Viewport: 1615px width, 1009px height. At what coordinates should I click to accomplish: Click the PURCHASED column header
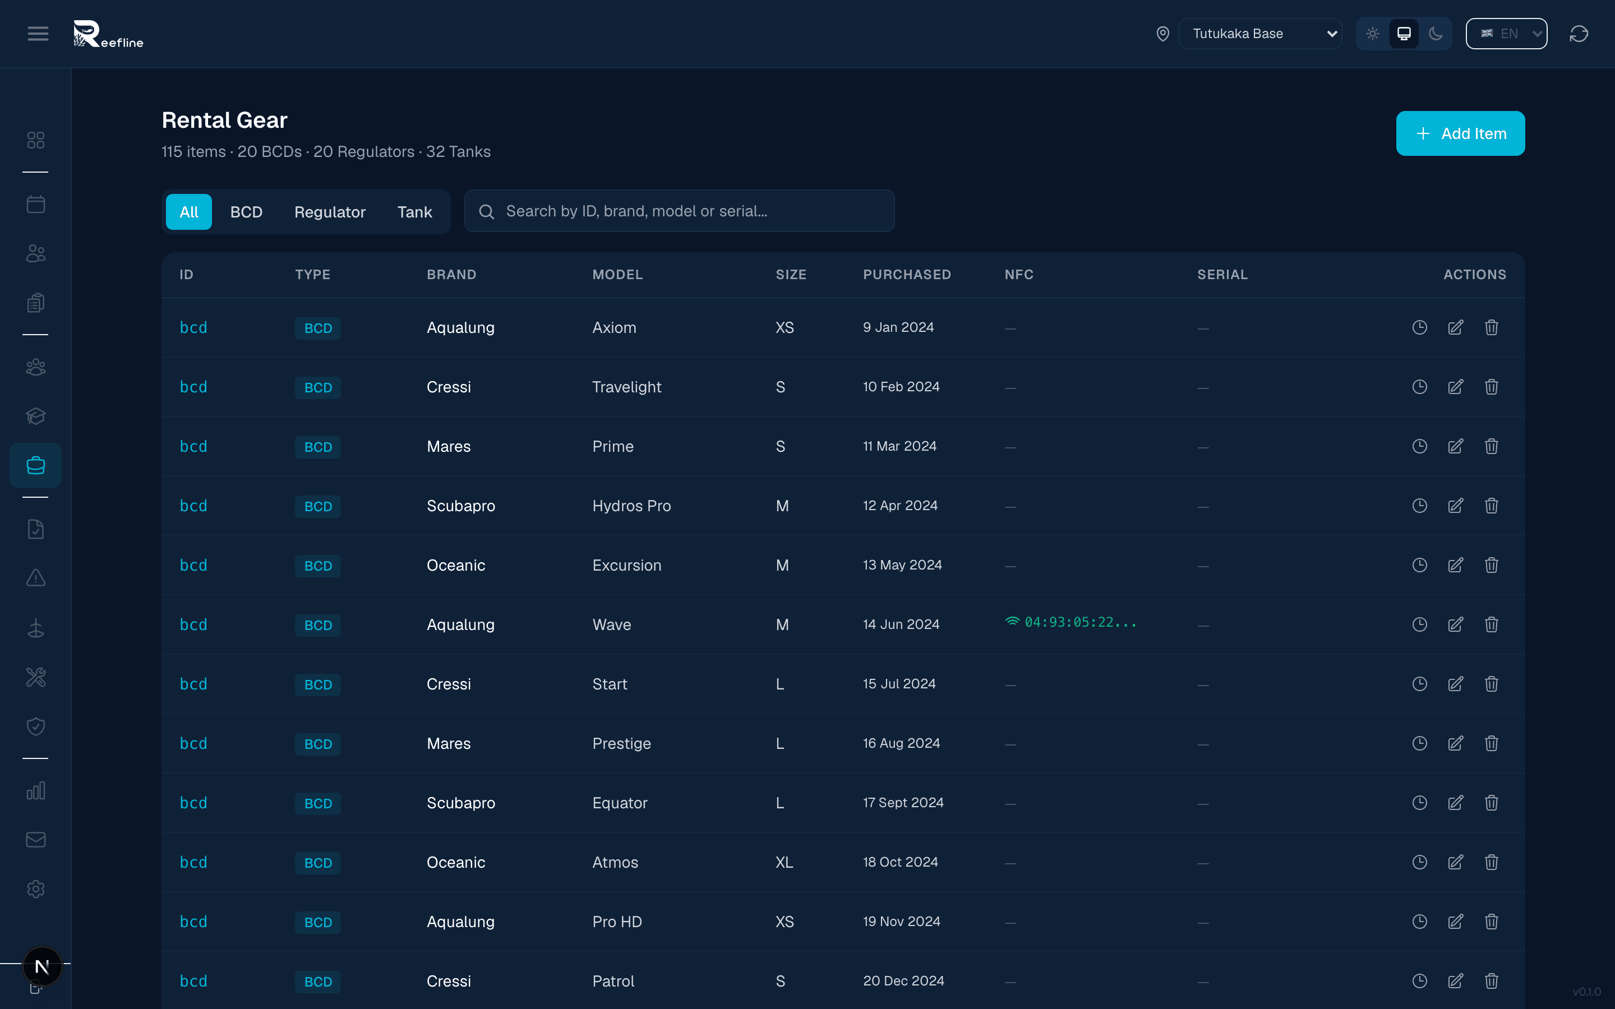coord(907,274)
